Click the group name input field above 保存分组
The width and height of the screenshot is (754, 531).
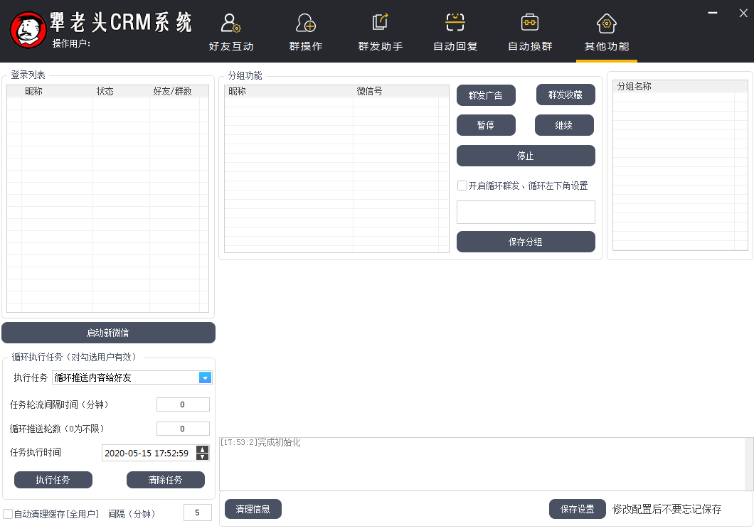coord(526,212)
